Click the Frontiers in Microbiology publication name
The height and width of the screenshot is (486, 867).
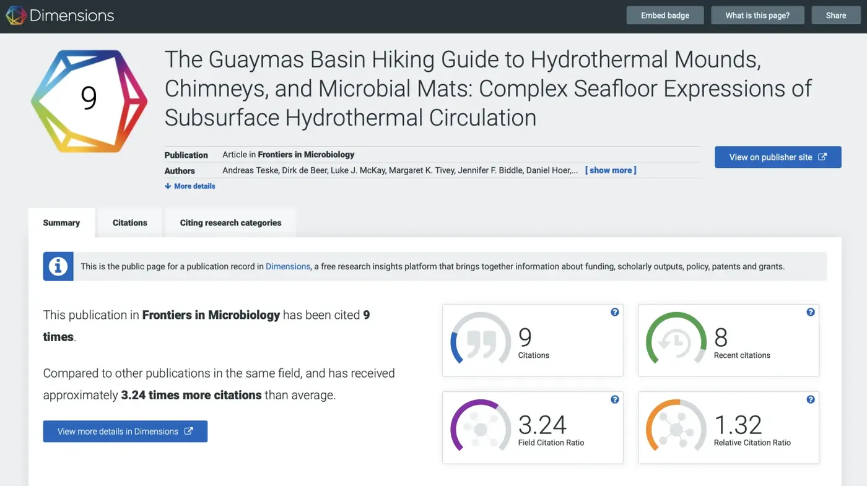[306, 155]
